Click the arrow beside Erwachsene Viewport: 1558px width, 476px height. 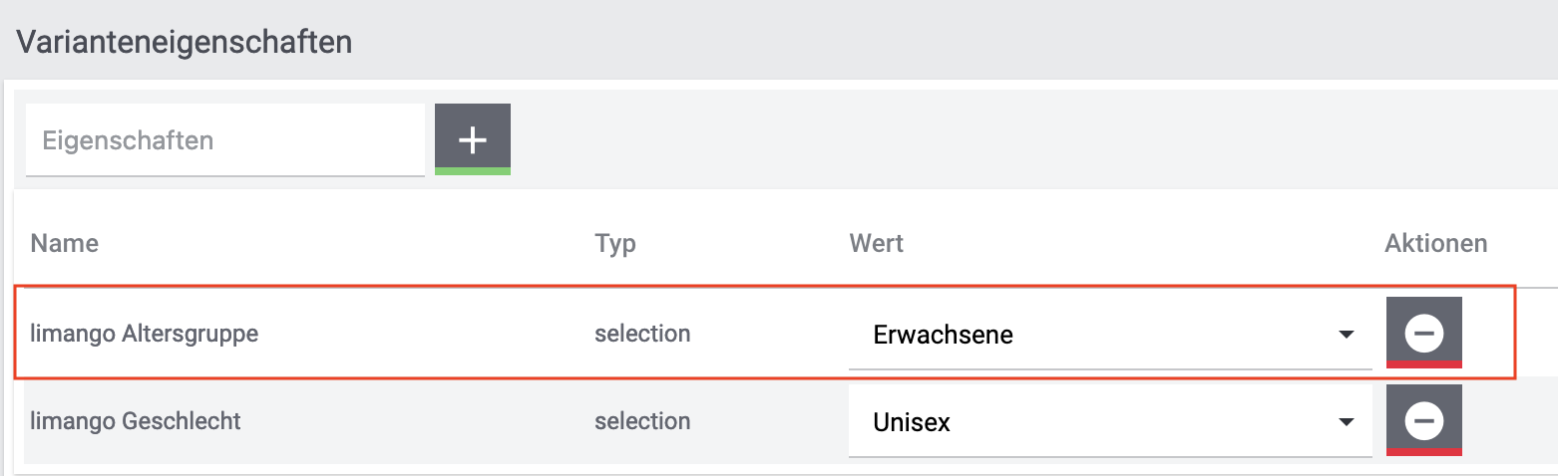click(1346, 335)
